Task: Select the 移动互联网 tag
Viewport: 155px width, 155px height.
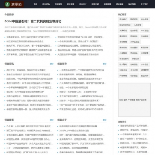Action: 124,59
